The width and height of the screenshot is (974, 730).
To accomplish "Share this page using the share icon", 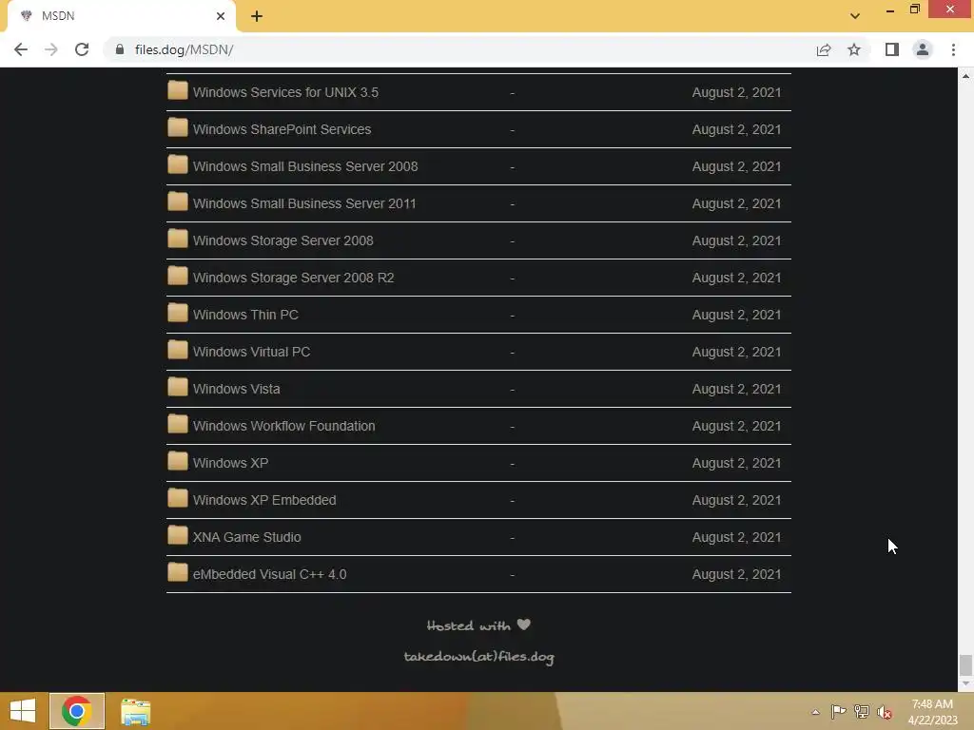I will point(824,49).
